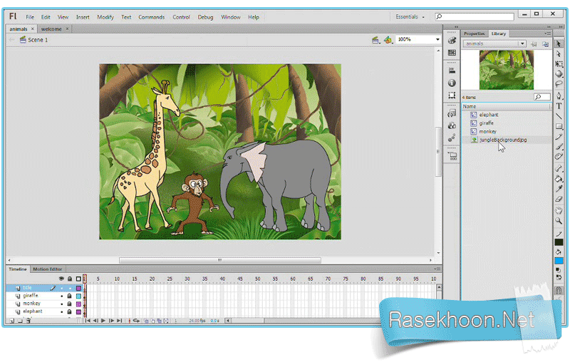Select the Zoom magnifier tool
Viewport: 570px width, 362px height.
click(x=559, y=221)
